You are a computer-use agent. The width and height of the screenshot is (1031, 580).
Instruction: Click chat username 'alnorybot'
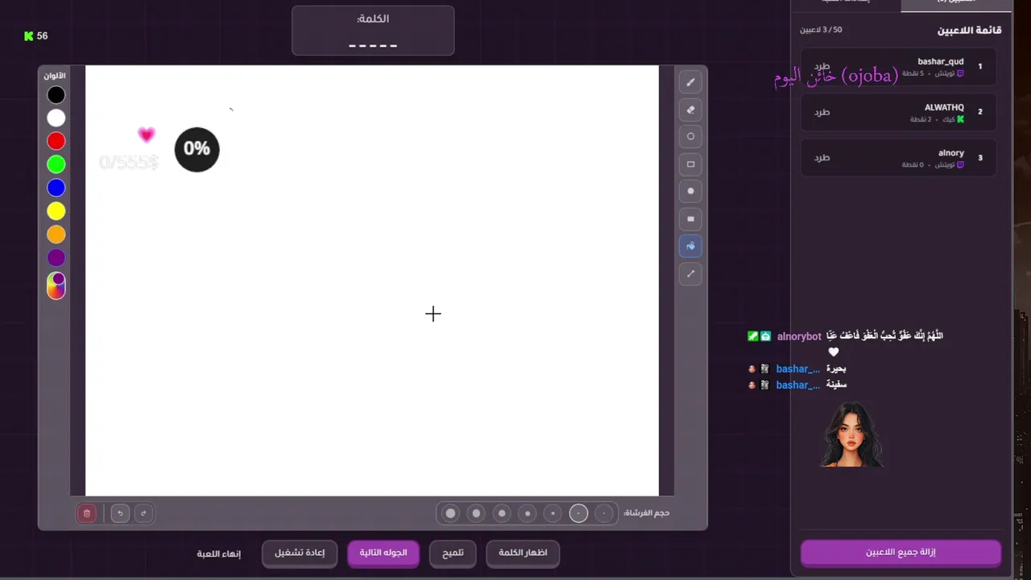[799, 337]
